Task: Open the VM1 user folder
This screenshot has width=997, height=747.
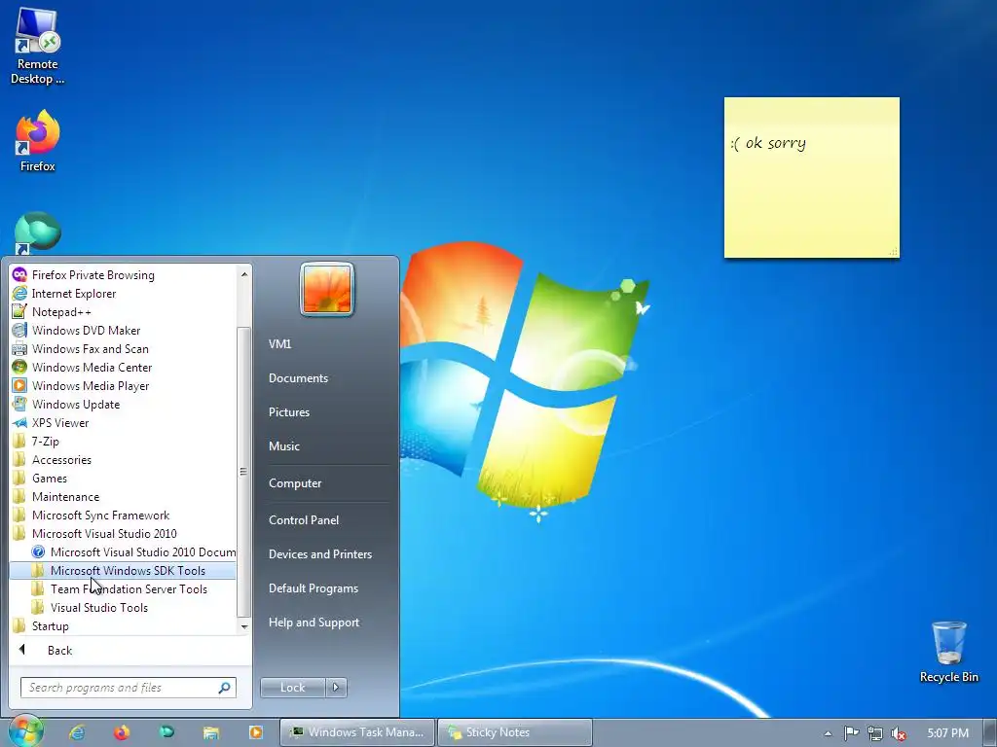Action: 280,343
